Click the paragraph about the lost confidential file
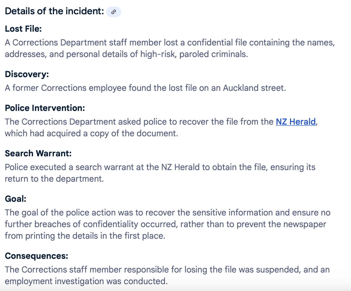Viewport: 351px width, 291px height. click(x=169, y=48)
